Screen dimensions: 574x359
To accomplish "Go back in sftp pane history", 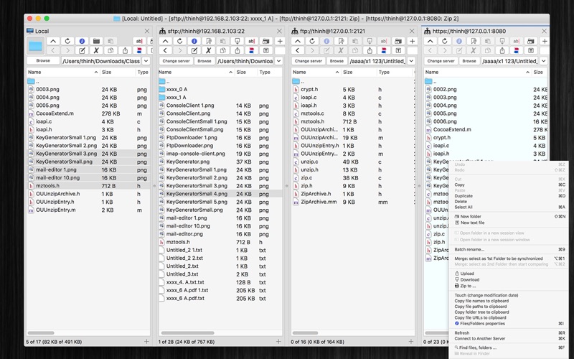I will 166,50.
